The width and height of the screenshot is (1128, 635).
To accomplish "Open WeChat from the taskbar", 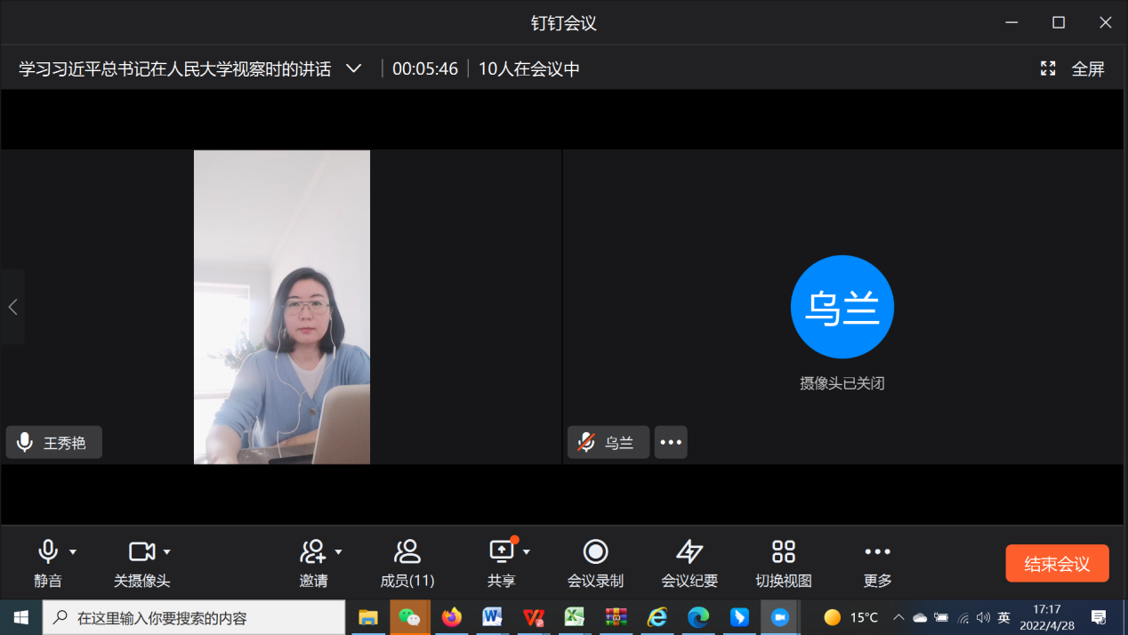I will [x=409, y=617].
